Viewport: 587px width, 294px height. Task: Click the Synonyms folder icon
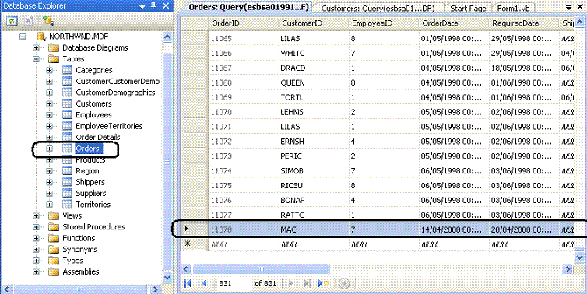point(54,250)
